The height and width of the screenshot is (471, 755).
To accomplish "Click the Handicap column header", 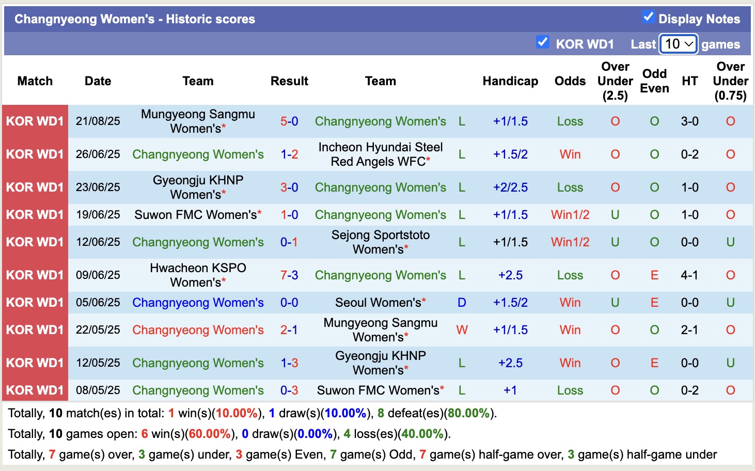I will (510, 81).
